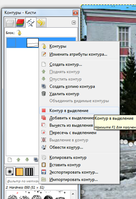
Task: Click the pencil icon beside Изменить атрибуты
Action: [x=44, y=54]
